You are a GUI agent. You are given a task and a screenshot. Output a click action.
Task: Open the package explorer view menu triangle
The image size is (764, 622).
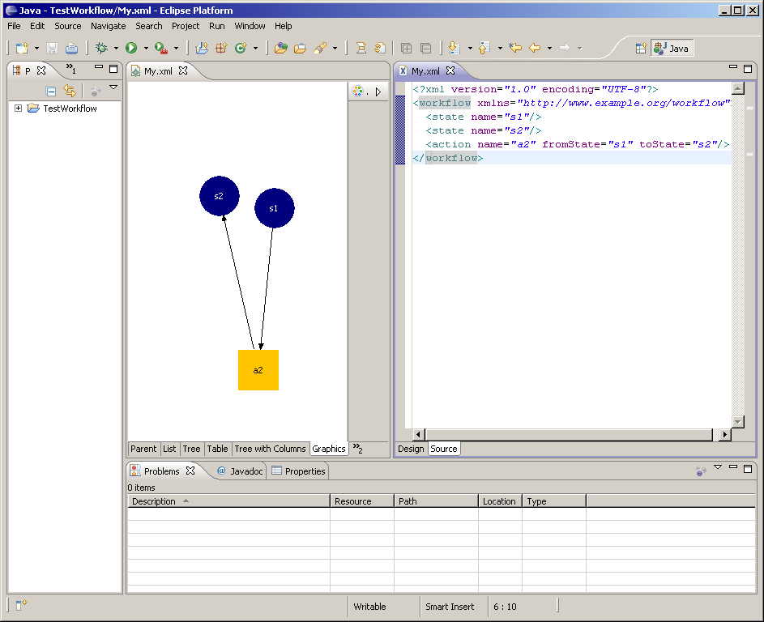[113, 87]
